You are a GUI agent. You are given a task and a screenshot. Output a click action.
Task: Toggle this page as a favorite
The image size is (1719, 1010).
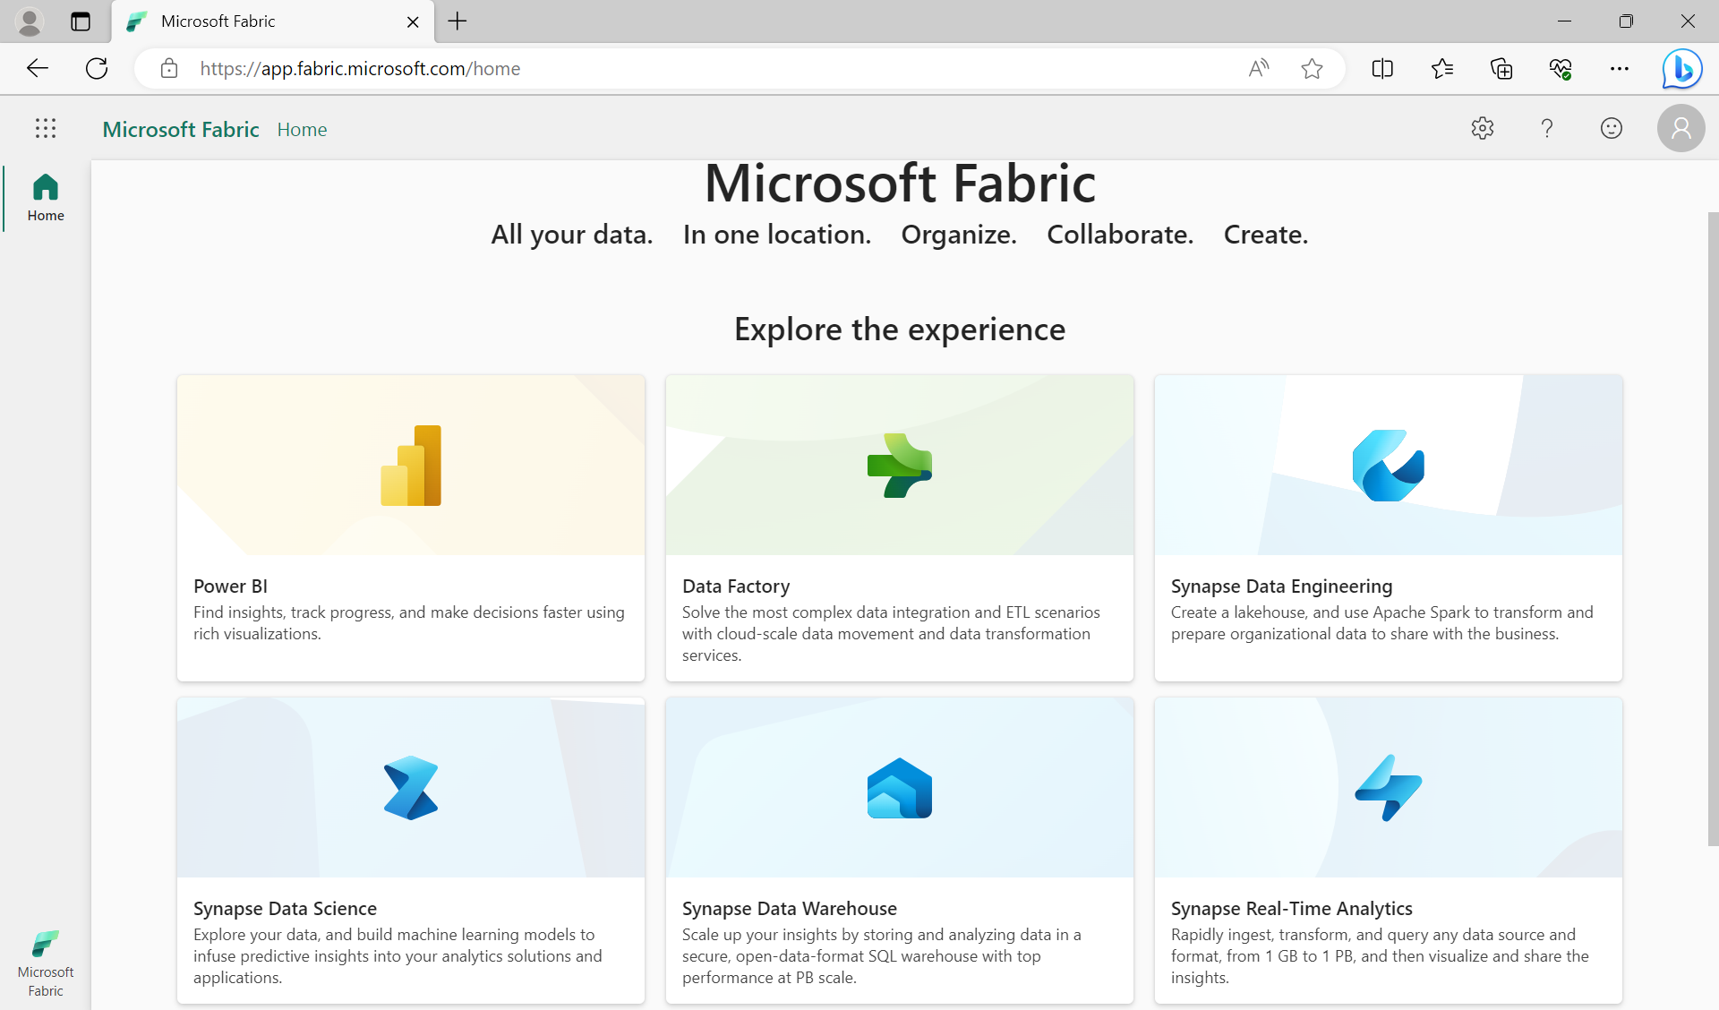pos(1313,68)
